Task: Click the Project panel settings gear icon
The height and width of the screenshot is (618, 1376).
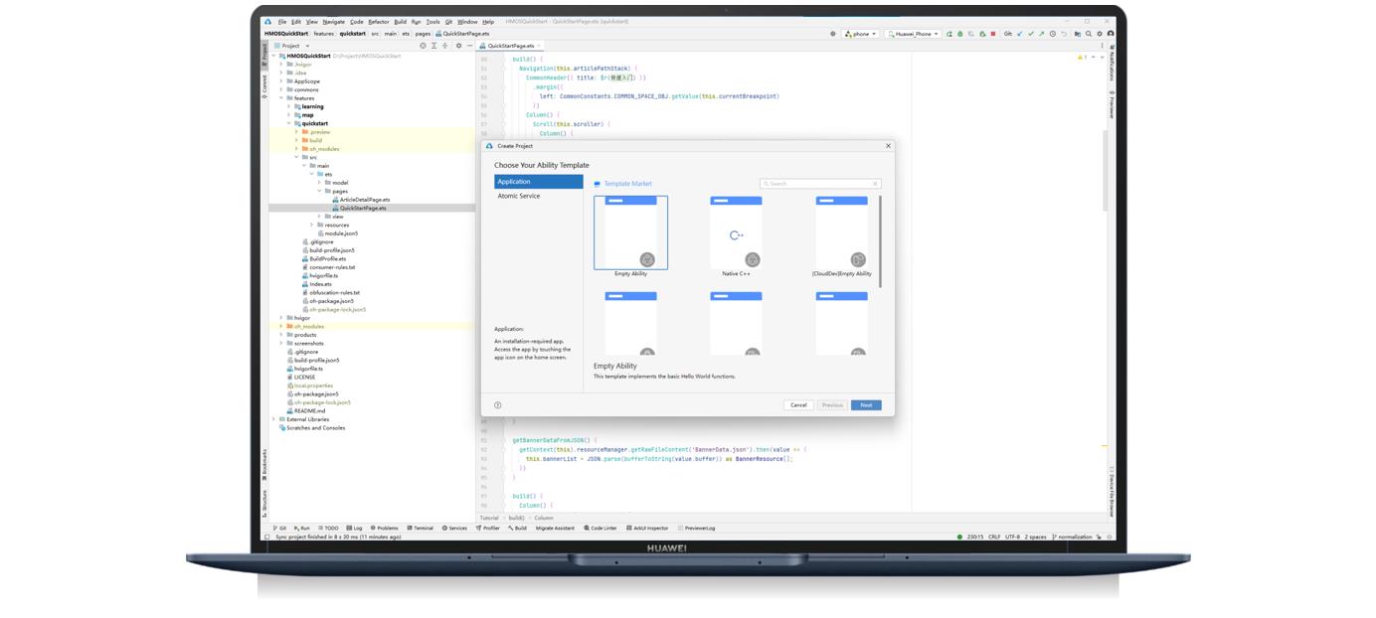Action: click(458, 46)
